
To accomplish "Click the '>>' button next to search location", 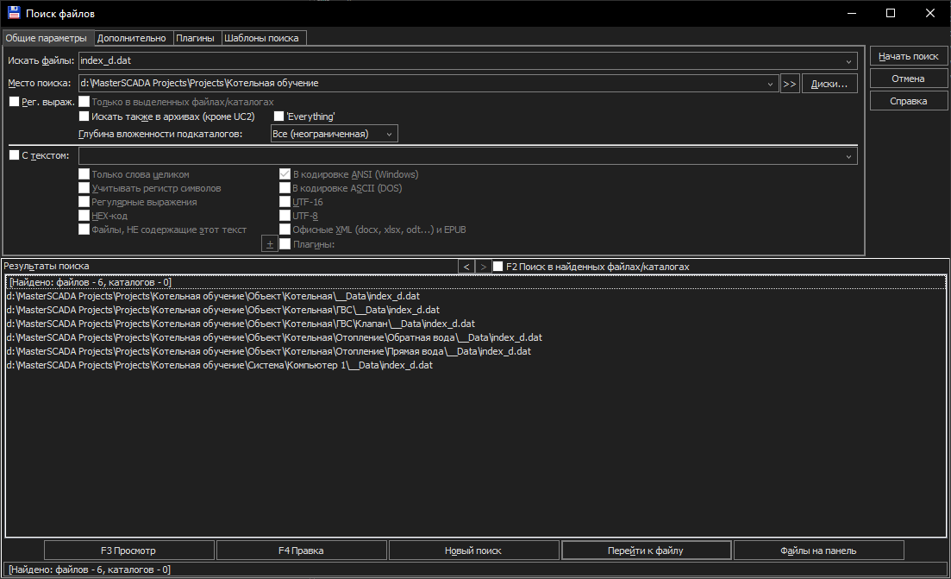I will [789, 84].
